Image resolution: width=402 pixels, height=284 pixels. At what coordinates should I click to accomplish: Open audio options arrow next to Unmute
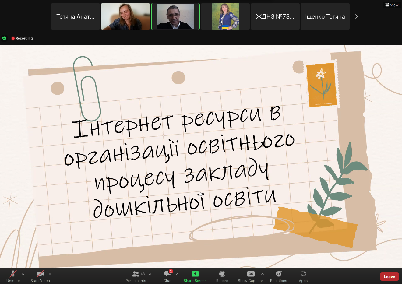23,274
